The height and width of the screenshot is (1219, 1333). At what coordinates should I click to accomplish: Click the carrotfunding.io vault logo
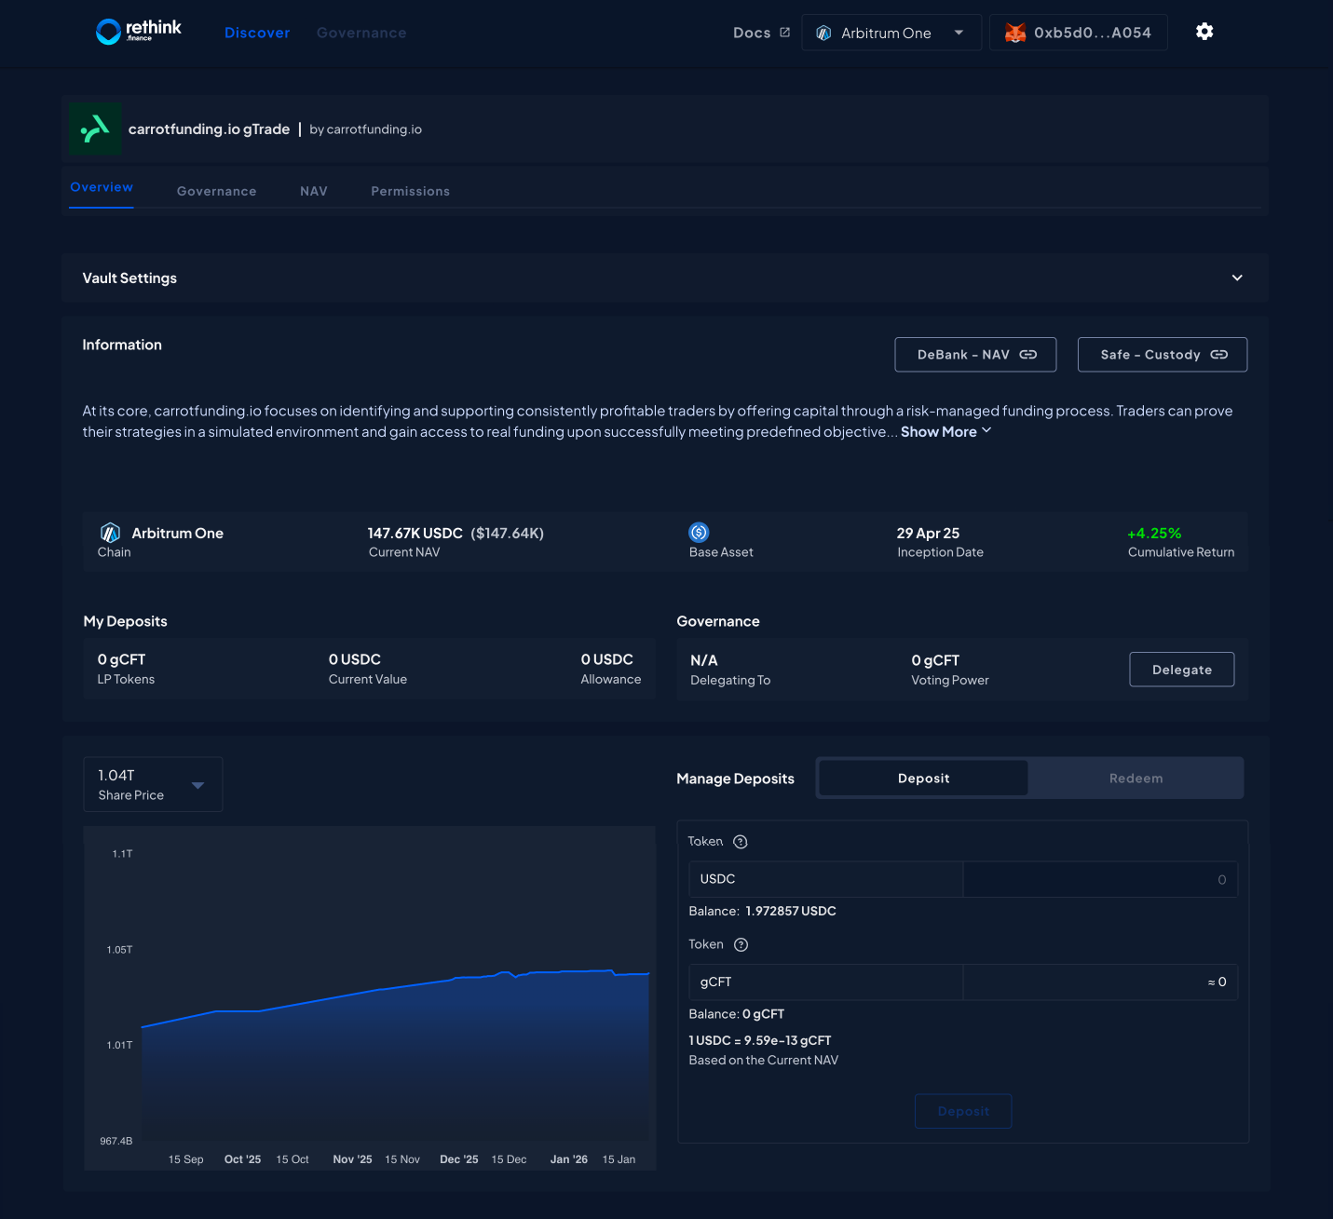point(95,129)
